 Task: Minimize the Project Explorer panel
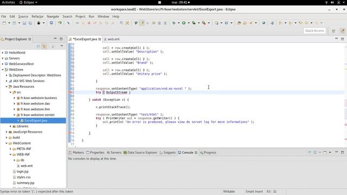pyautogui.click(x=55, y=38)
